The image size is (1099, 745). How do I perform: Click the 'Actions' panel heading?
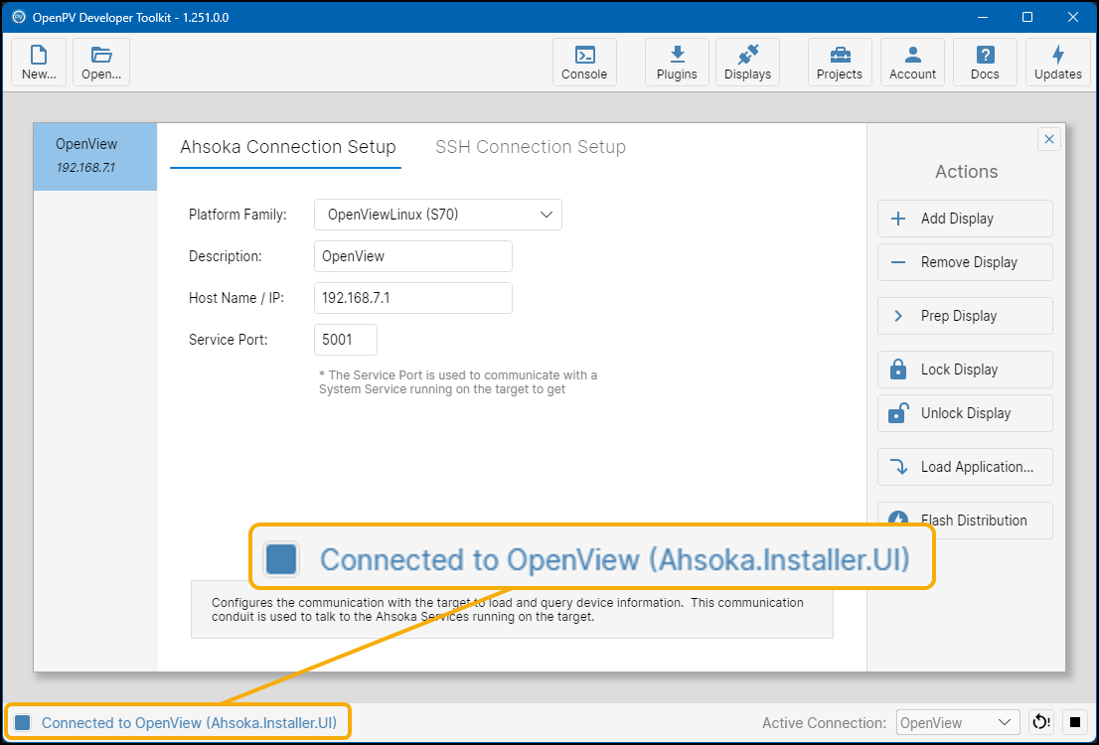coord(967,172)
